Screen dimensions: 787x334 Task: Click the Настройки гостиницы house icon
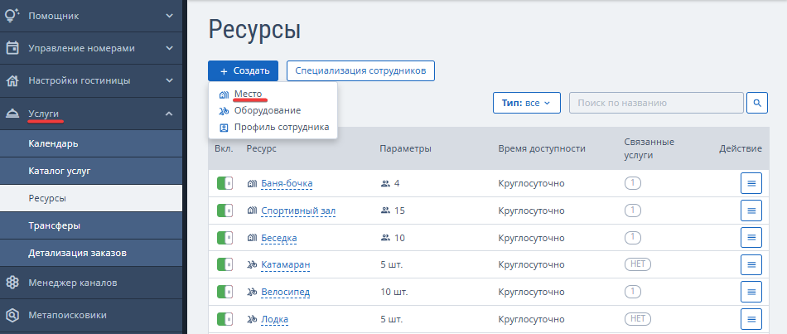coord(12,80)
